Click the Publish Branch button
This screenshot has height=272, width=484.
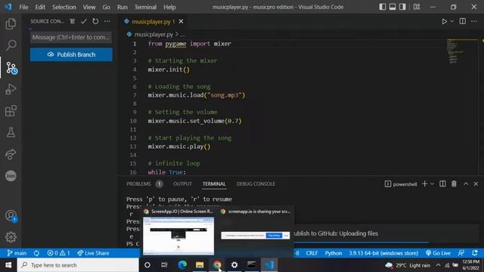[71, 54]
